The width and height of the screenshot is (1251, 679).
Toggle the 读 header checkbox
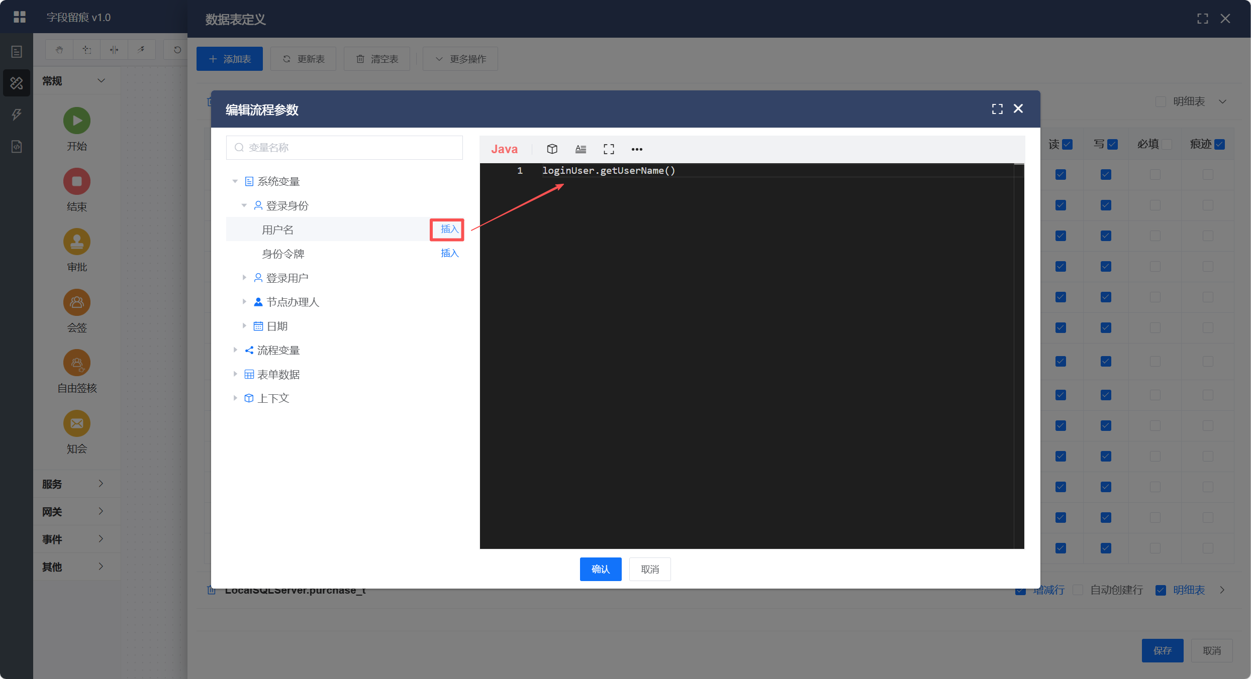(1068, 145)
